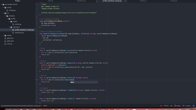Open the repository folder label in the tree
The height and width of the screenshot is (110, 196).
(16, 27)
